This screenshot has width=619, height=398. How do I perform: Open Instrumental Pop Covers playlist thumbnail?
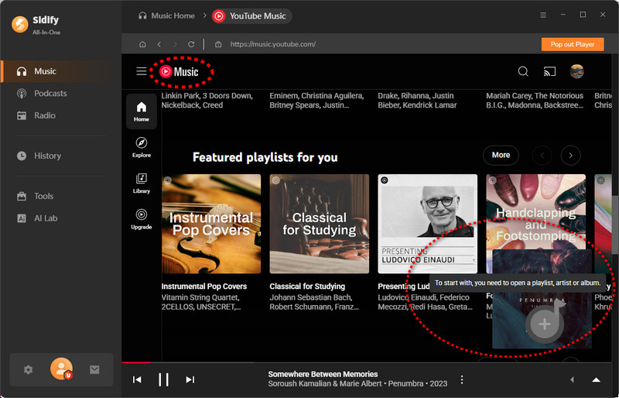coord(211,224)
